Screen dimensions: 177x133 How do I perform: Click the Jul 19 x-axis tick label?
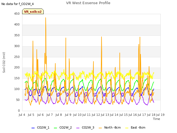pos(160,115)
